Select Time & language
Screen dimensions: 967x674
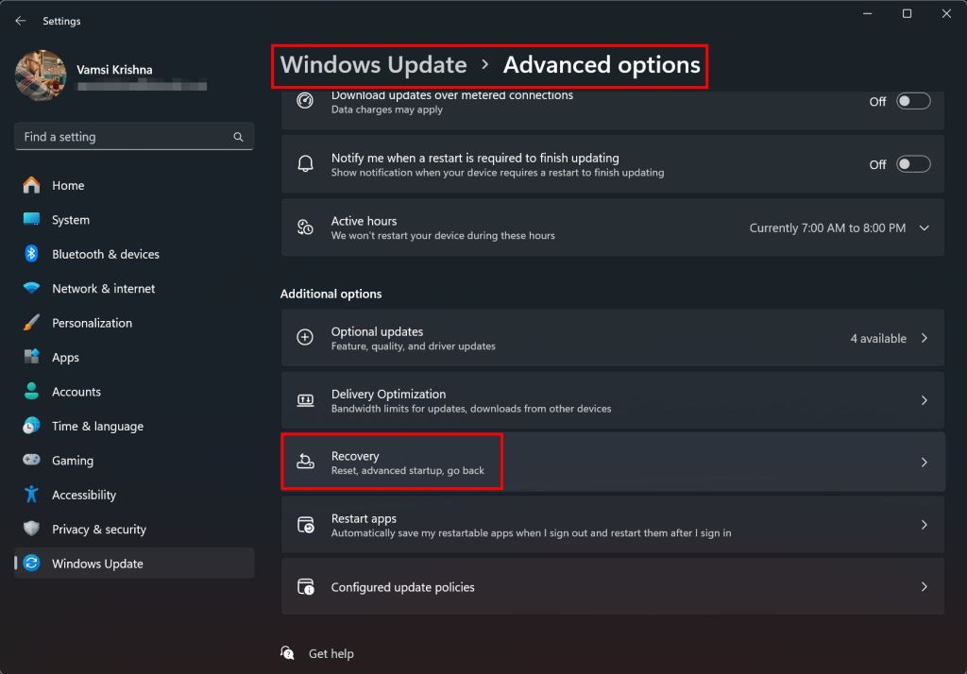(134, 426)
